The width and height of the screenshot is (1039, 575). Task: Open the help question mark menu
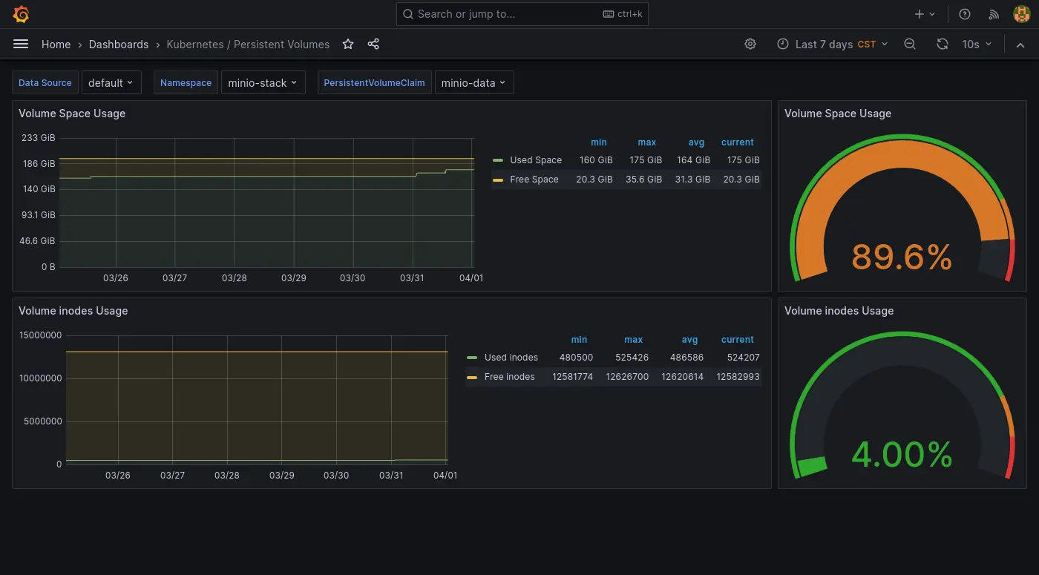(x=965, y=14)
